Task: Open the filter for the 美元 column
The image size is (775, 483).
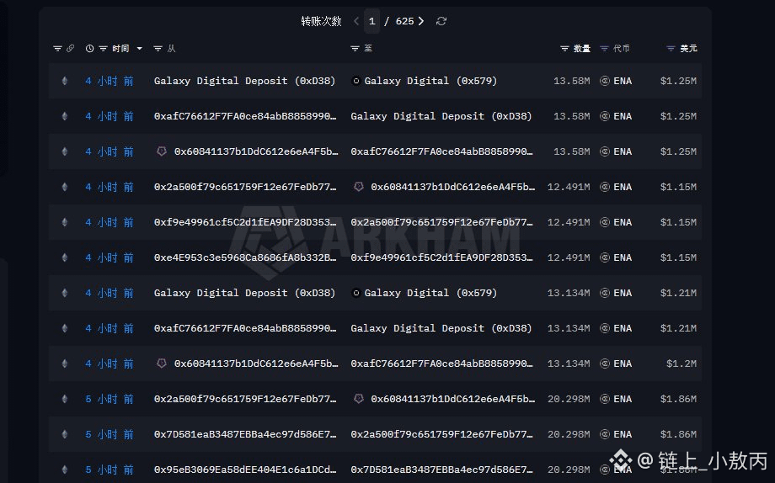Action: (x=671, y=49)
